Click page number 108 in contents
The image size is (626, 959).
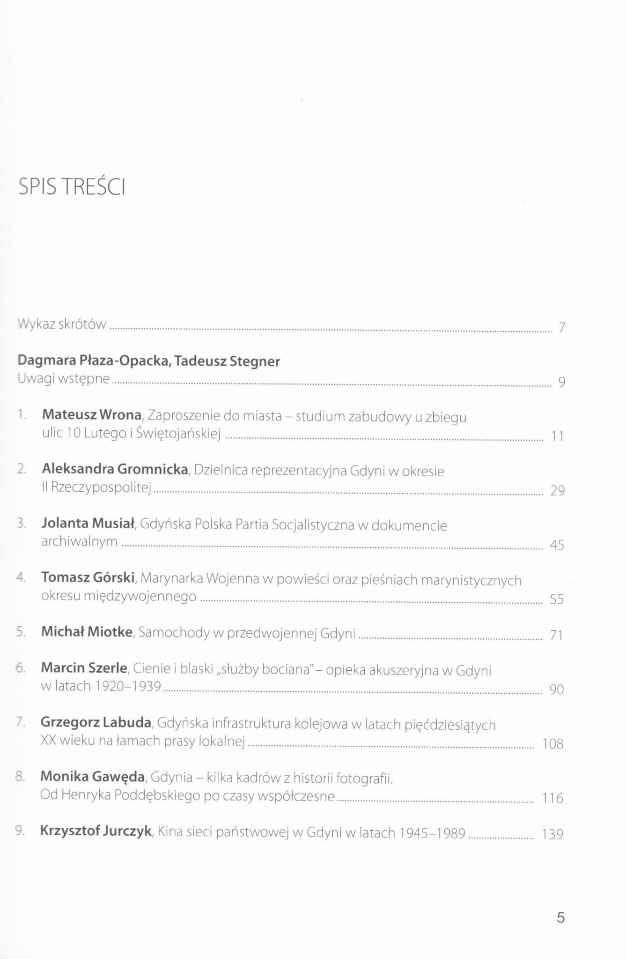[x=552, y=744]
